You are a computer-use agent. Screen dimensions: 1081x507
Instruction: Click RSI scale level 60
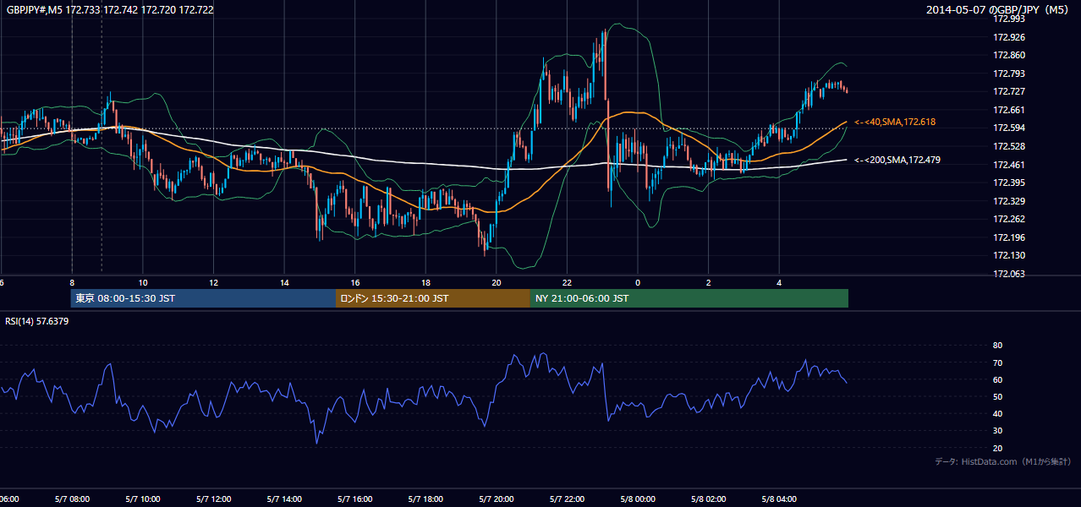coord(997,379)
